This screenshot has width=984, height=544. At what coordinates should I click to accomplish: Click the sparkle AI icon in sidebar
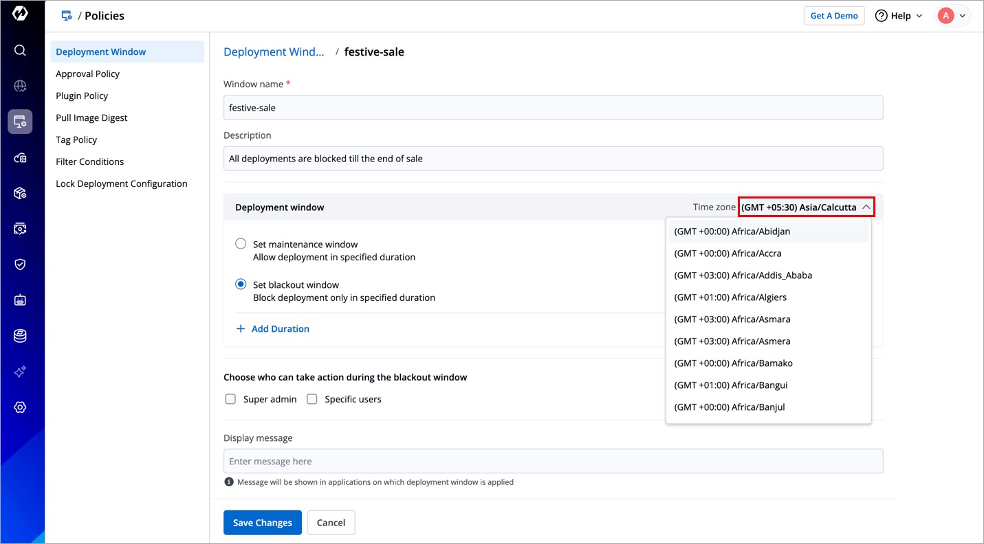pyautogui.click(x=20, y=372)
